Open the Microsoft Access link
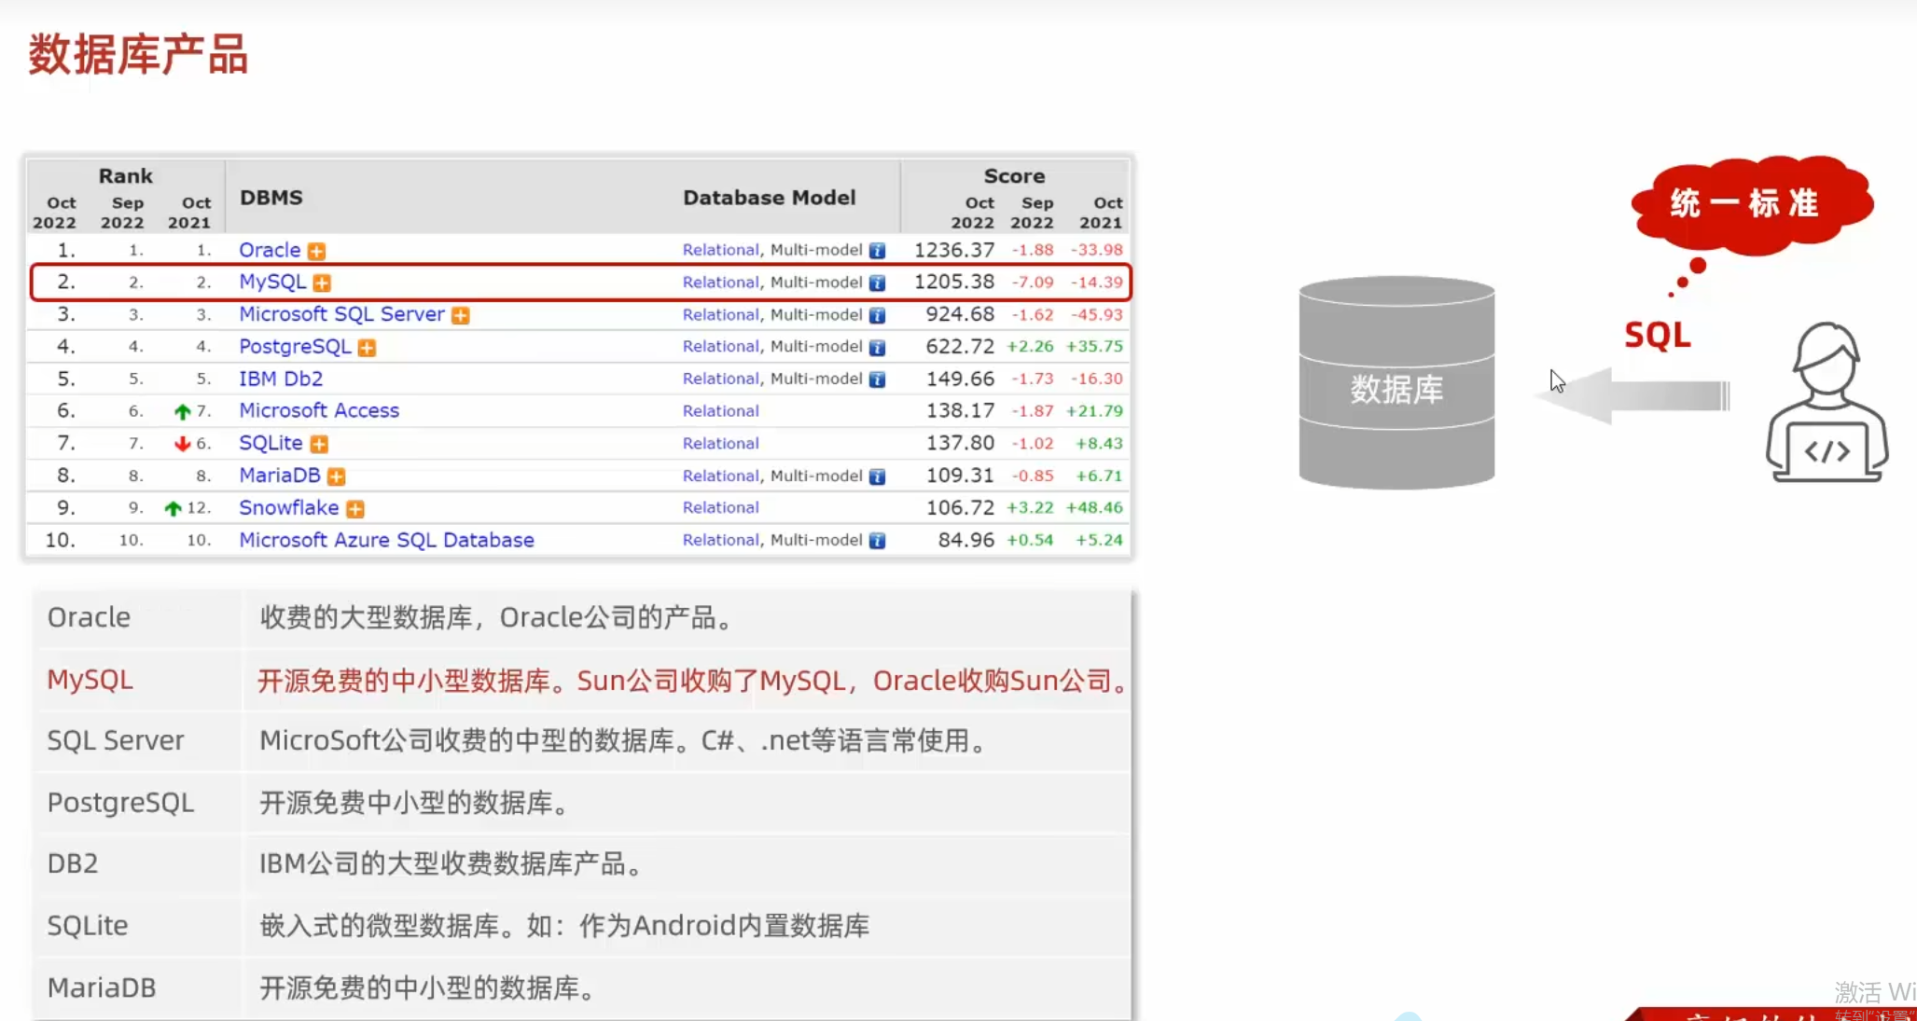 point(319,410)
